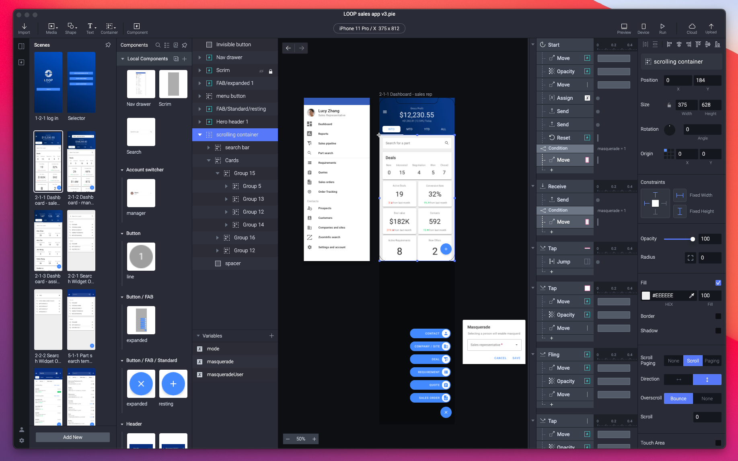Collapse the scrolling container layer
738x461 pixels.
[x=200, y=135]
